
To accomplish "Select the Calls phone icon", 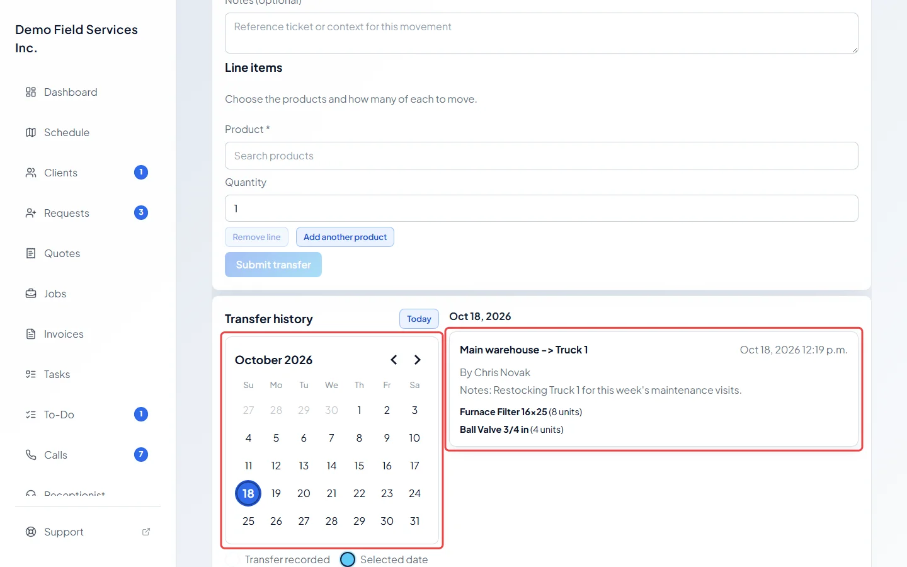I will [31, 455].
